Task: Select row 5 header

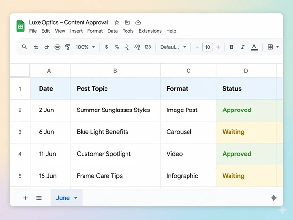Action: click(x=20, y=176)
